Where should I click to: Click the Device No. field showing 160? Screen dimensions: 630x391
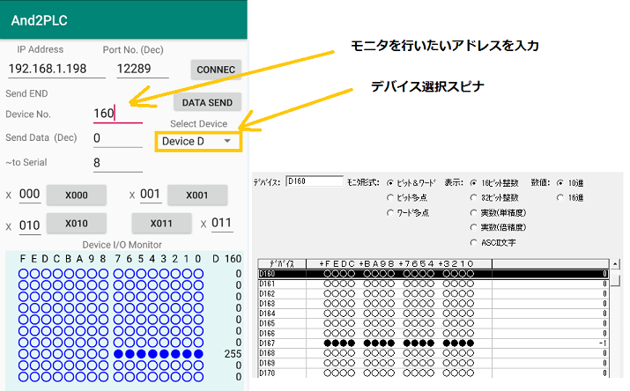pyautogui.click(x=118, y=114)
